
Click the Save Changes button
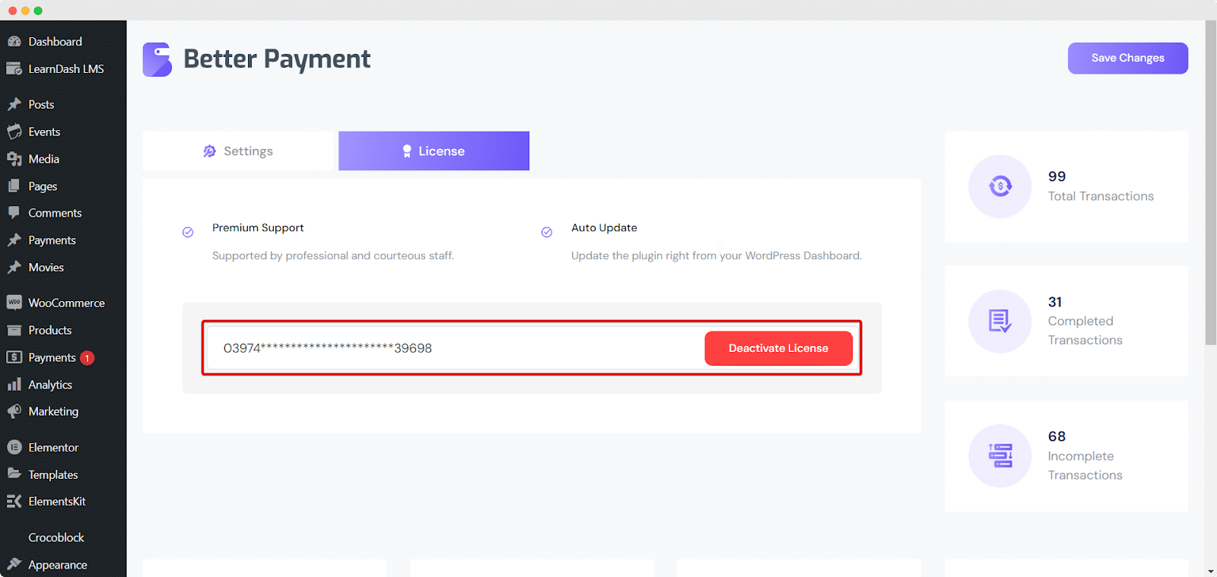[1128, 58]
